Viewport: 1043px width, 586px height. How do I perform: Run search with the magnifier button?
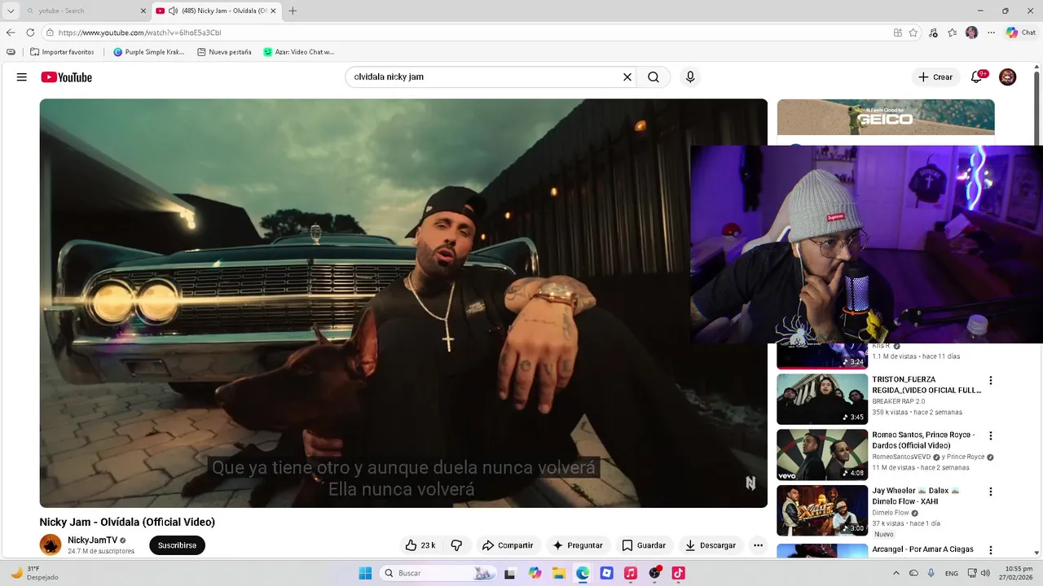[654, 77]
